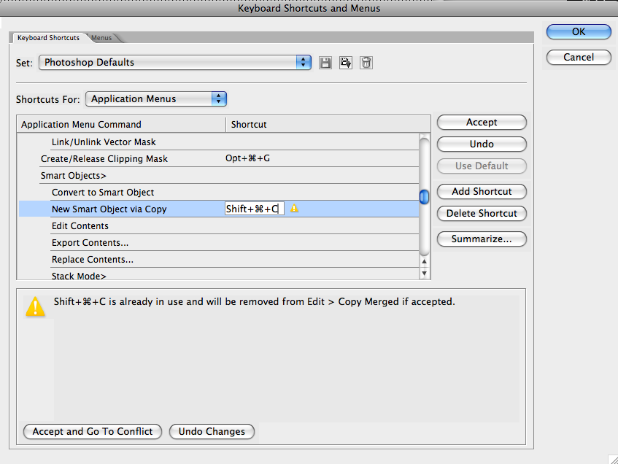Image resolution: width=618 pixels, height=464 pixels.
Task: Create new set from current shortcuts icon
Action: point(346,63)
